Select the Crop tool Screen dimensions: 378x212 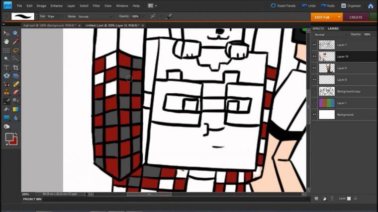15,67
